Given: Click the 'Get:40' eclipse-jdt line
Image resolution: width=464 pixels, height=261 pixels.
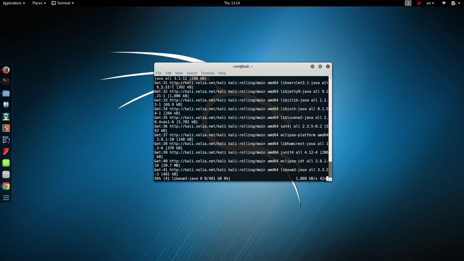Looking at the screenshot, I should 241,163.
